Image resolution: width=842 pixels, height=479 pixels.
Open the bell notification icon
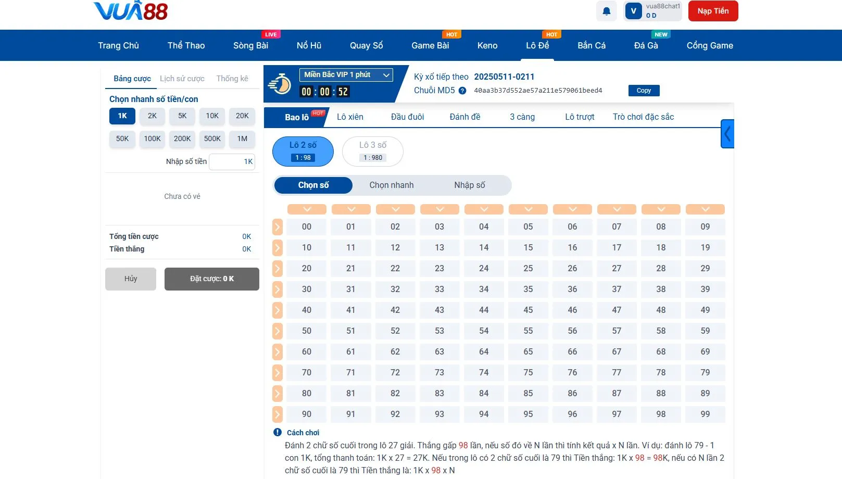[606, 10]
